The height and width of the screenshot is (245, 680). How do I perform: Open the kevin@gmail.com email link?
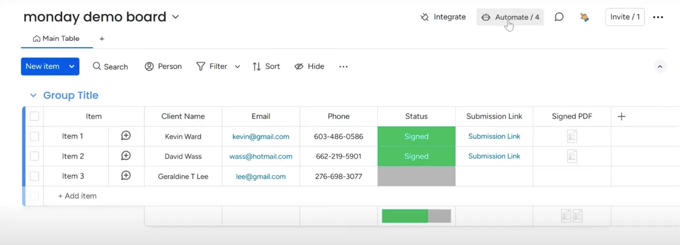coord(261,137)
